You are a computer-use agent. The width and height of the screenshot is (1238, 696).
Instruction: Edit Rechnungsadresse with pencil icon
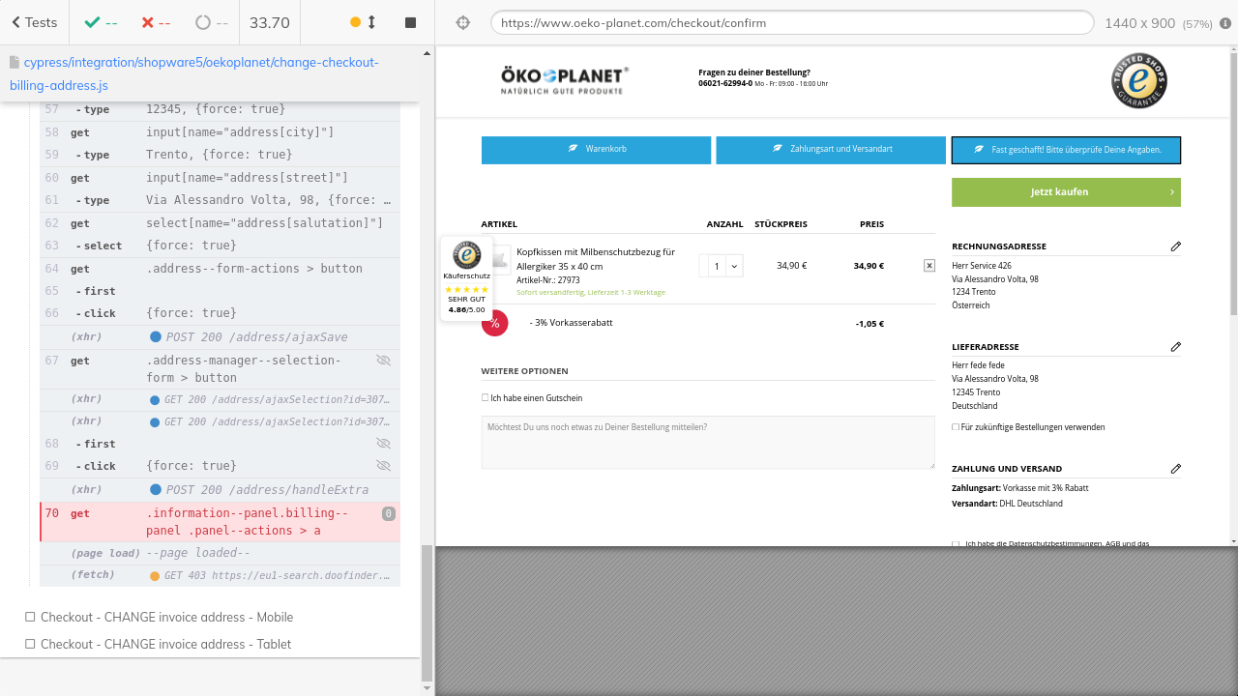click(x=1175, y=246)
